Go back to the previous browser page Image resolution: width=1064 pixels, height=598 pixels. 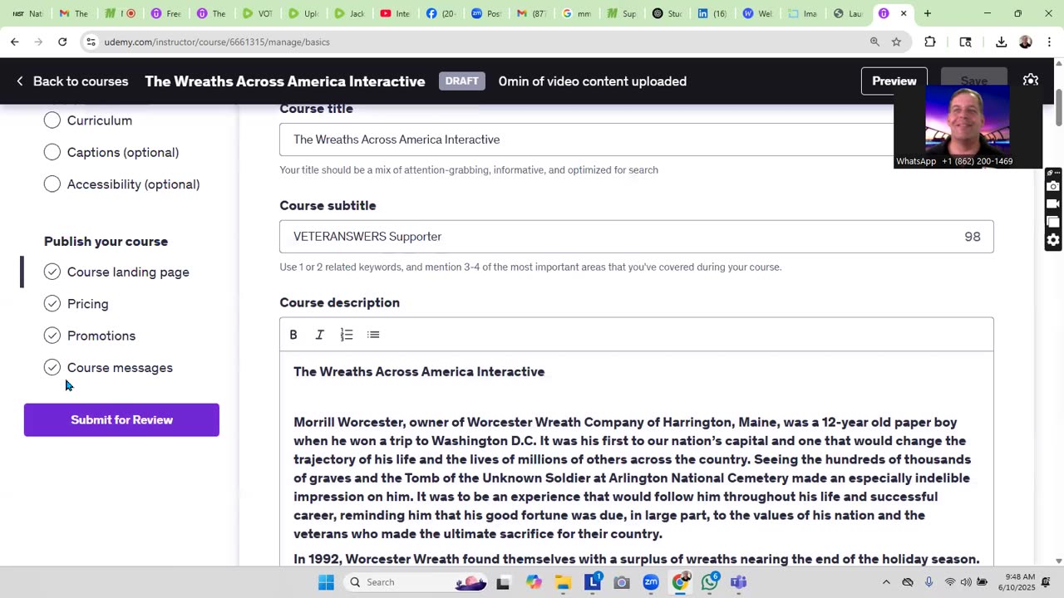click(x=15, y=42)
